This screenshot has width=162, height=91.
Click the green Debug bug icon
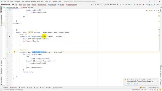click(129, 5)
